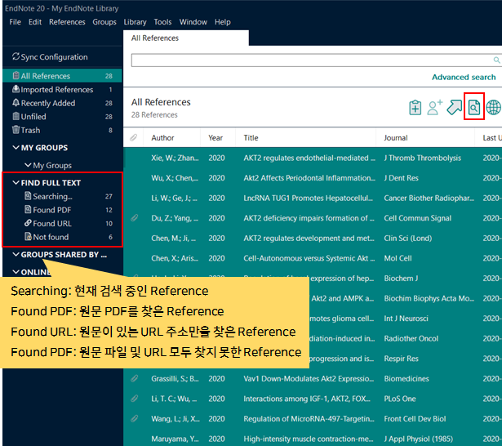This screenshot has height=446, width=502.
Task: Select the Respir Res reference row
Action: 405,359
